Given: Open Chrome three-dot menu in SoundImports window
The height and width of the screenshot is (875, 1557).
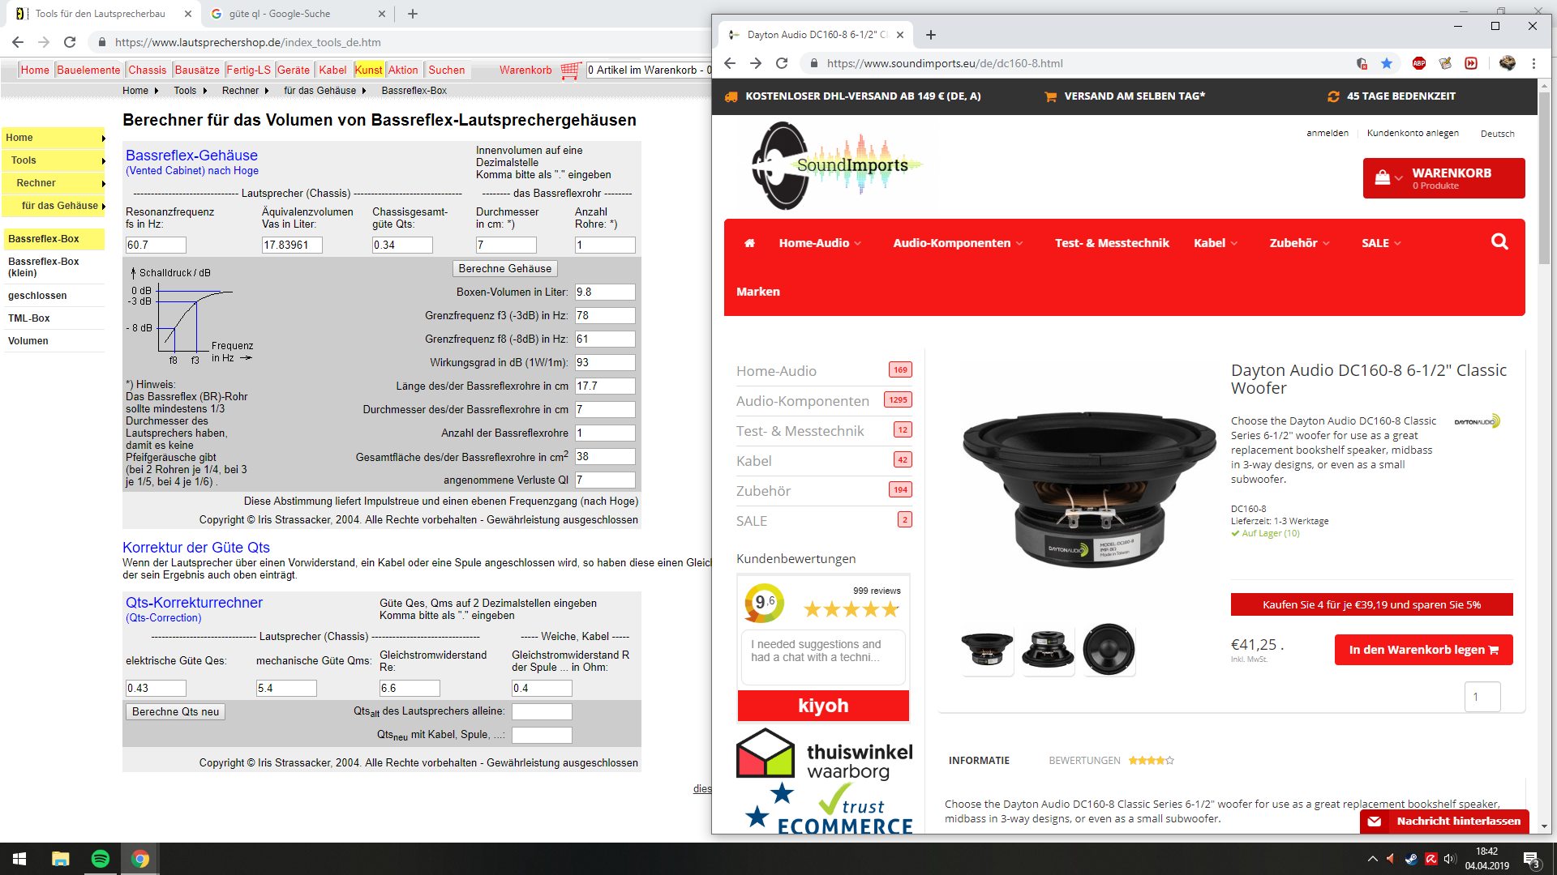Looking at the screenshot, I should pyautogui.click(x=1533, y=63).
